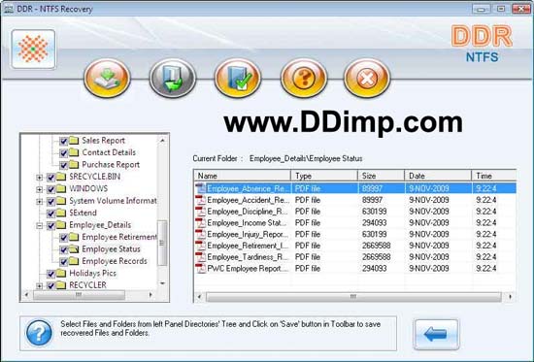Click the book with green checkmark icon

point(238,78)
